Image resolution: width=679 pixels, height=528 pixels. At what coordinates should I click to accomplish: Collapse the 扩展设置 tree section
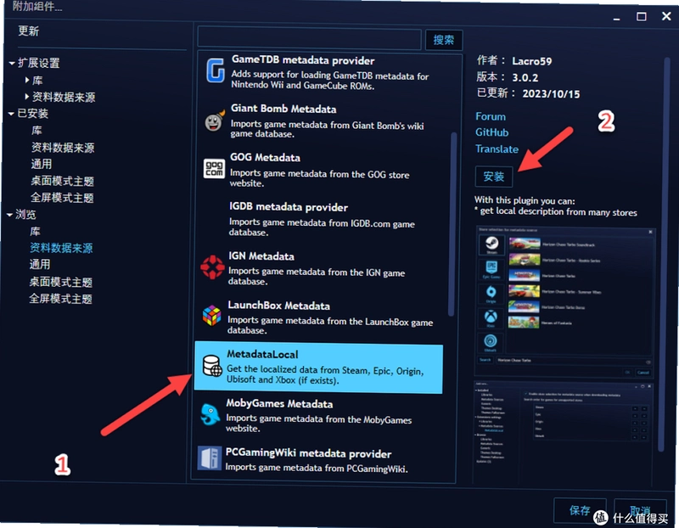click(x=12, y=63)
